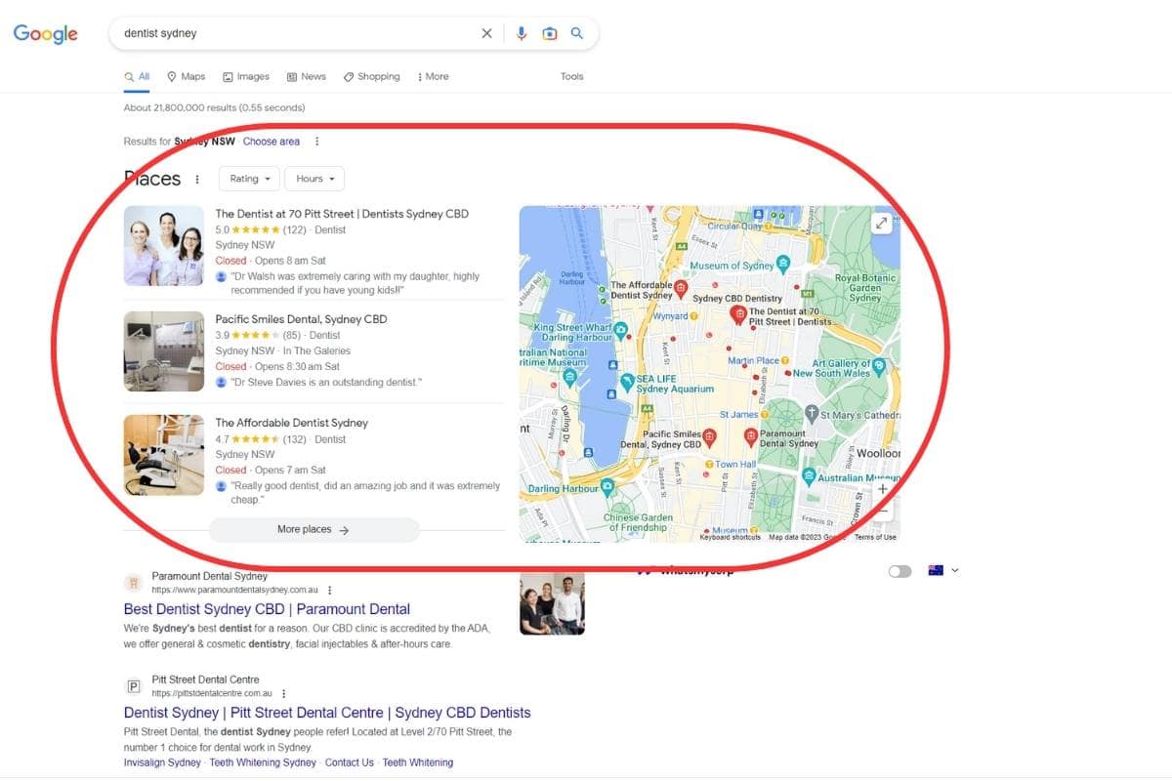Click the Google logo

coord(45,34)
